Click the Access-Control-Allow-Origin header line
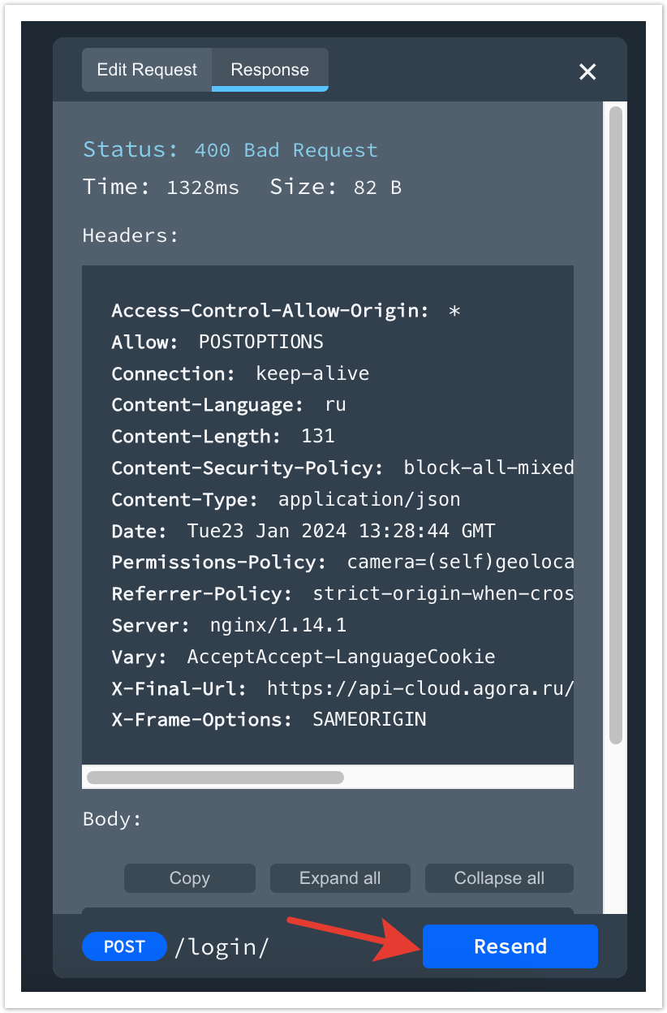The height and width of the screenshot is (1013, 667). [x=286, y=311]
